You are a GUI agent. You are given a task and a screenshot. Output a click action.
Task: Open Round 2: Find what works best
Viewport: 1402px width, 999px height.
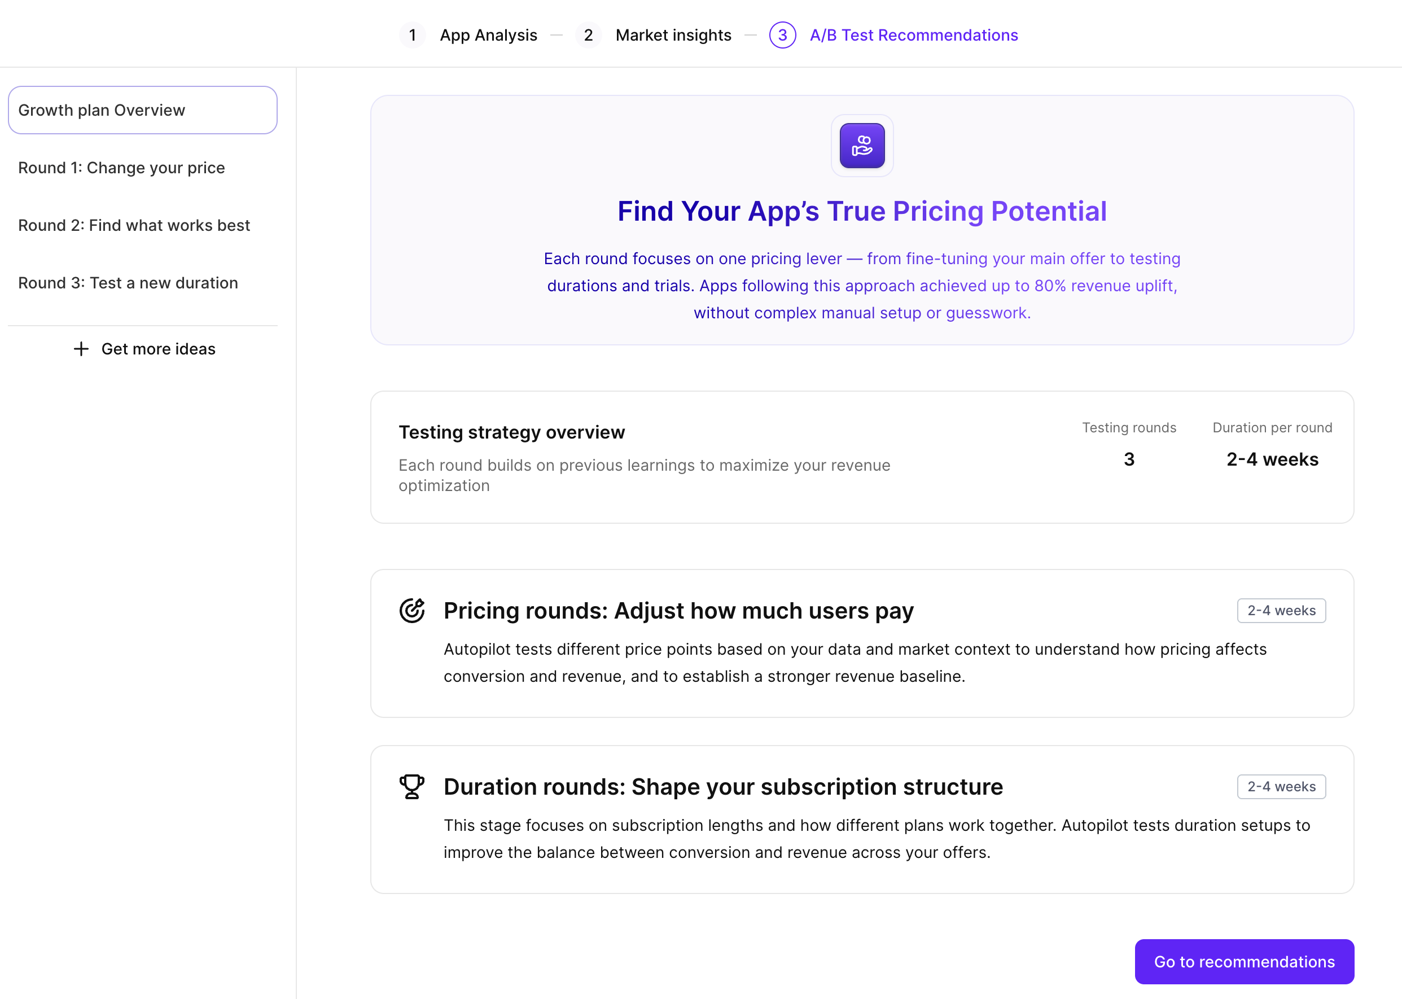coord(134,225)
